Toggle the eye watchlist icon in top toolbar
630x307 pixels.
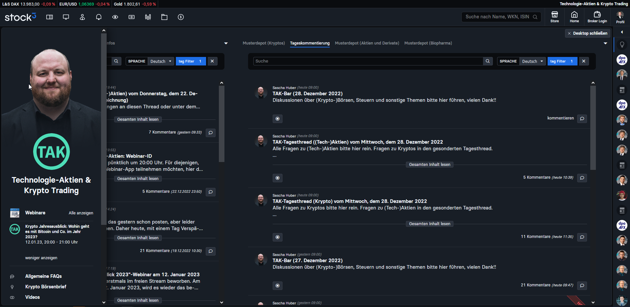click(x=115, y=17)
